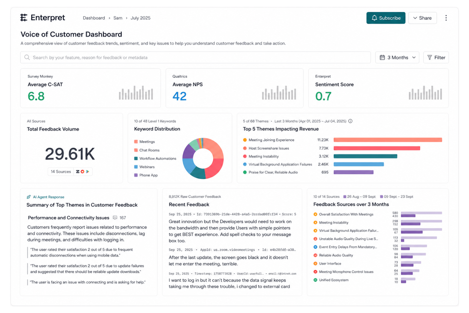Viewport: 469px width, 313px height.
Task: Open the Sam breadcrumb link
Action: [118, 18]
